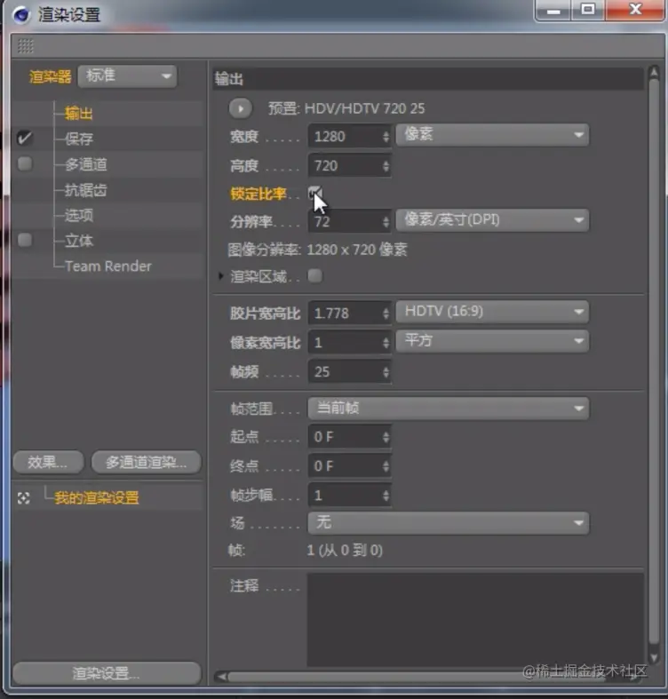Open the 平方 pixel aspect dropdown
The height and width of the screenshot is (699, 668).
click(492, 341)
